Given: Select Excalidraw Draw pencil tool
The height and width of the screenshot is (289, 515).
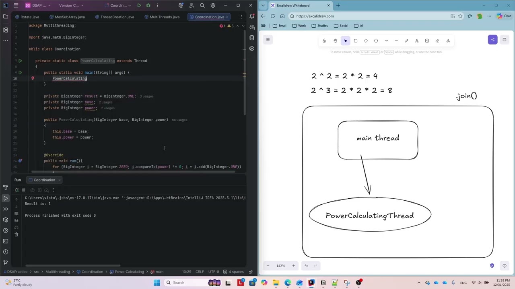Looking at the screenshot, I should click(406, 41).
